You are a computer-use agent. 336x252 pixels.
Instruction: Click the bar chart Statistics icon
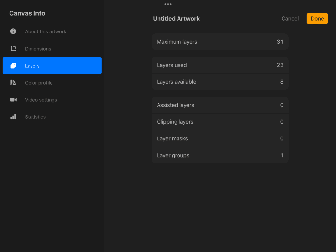pyautogui.click(x=13, y=117)
